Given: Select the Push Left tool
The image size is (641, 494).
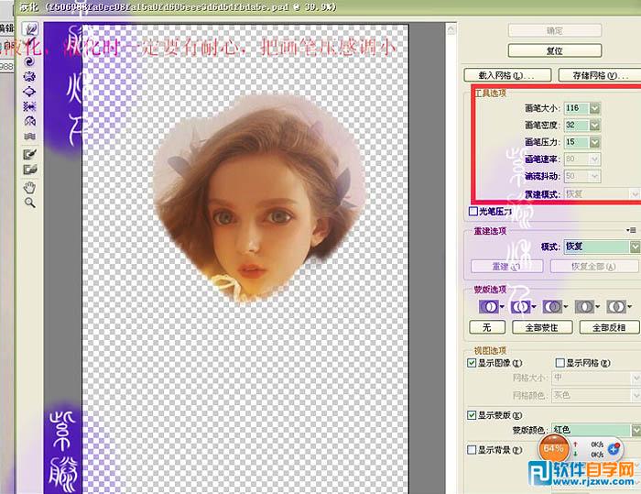Looking at the screenshot, I should click(x=29, y=106).
